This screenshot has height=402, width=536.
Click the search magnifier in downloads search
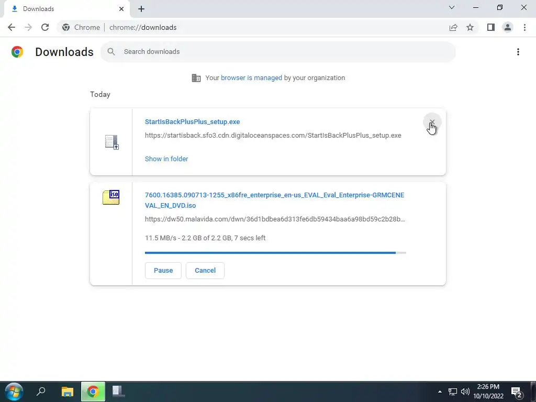(111, 52)
